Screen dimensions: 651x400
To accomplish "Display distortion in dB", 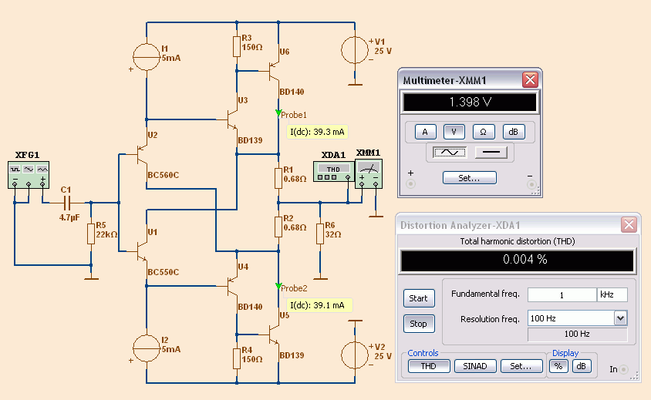I will (582, 366).
